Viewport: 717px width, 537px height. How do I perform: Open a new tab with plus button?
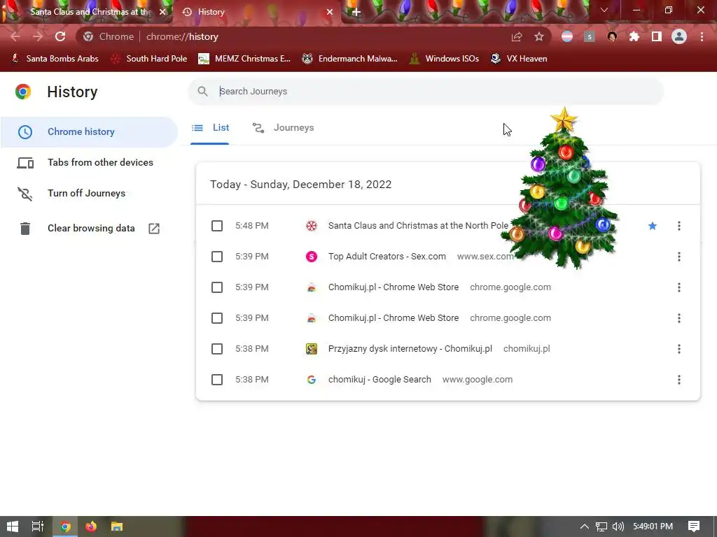click(356, 12)
